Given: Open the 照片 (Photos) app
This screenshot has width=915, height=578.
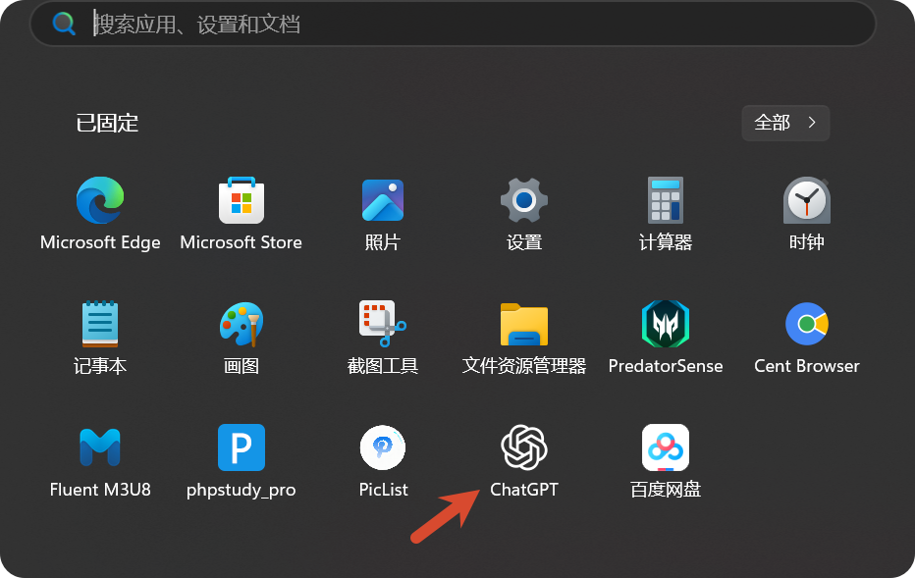Looking at the screenshot, I should point(383,214).
